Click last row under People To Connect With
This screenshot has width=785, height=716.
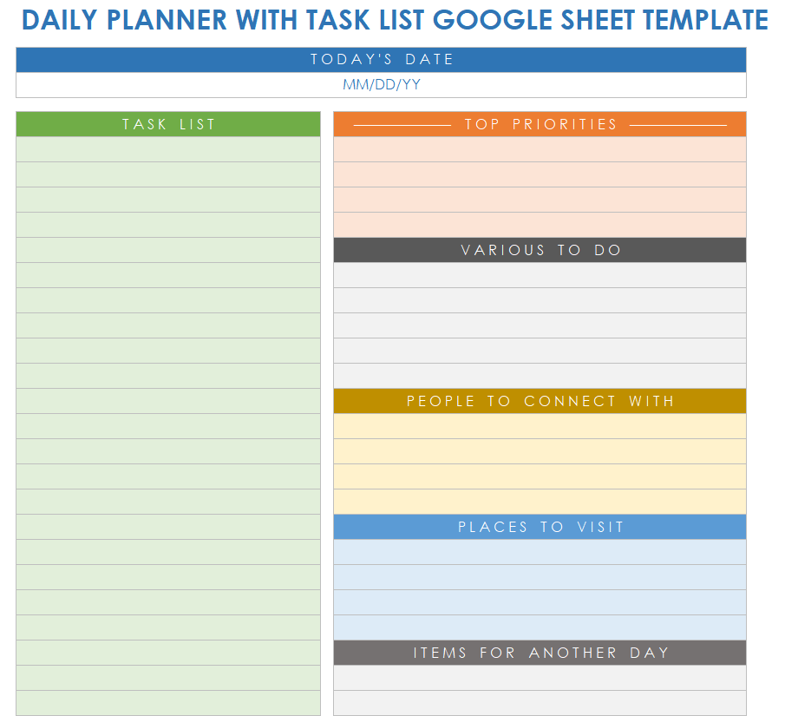(540, 502)
